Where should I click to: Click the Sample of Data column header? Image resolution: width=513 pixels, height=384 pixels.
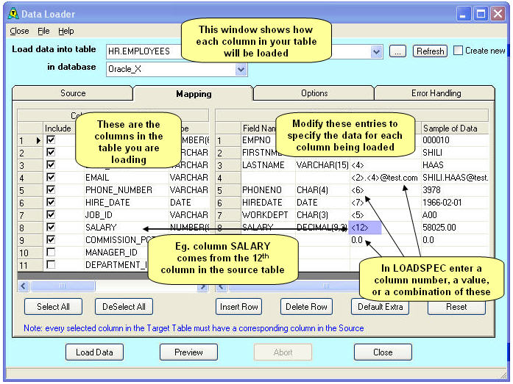455,128
